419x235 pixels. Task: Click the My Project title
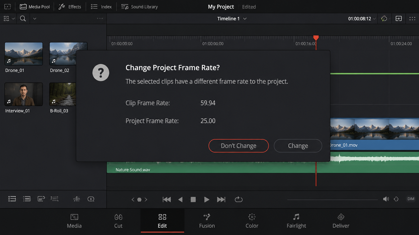click(221, 7)
